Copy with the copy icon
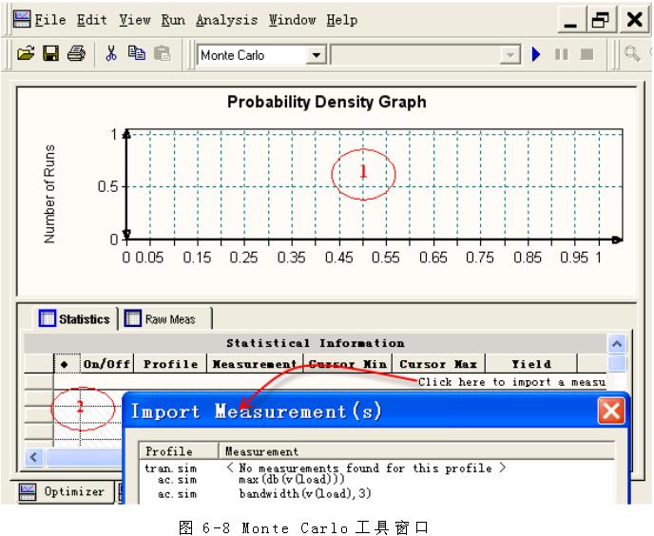Image resolution: width=654 pixels, height=536 pixels. 137,53
